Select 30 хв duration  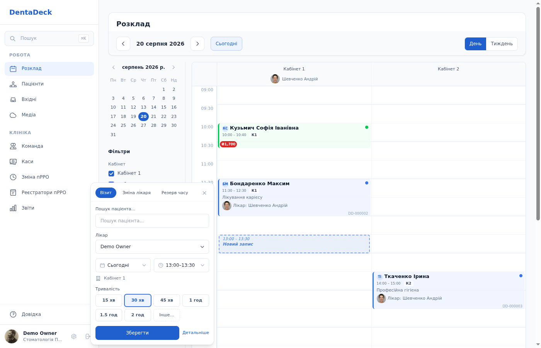(138, 300)
